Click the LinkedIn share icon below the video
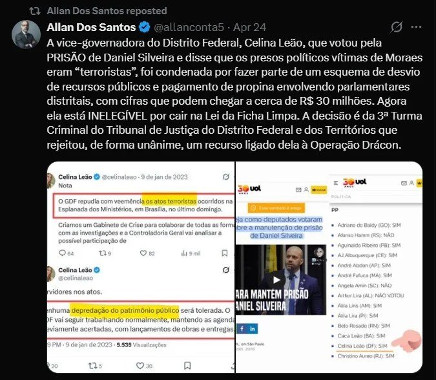436x380 pixels. [x=253, y=328]
